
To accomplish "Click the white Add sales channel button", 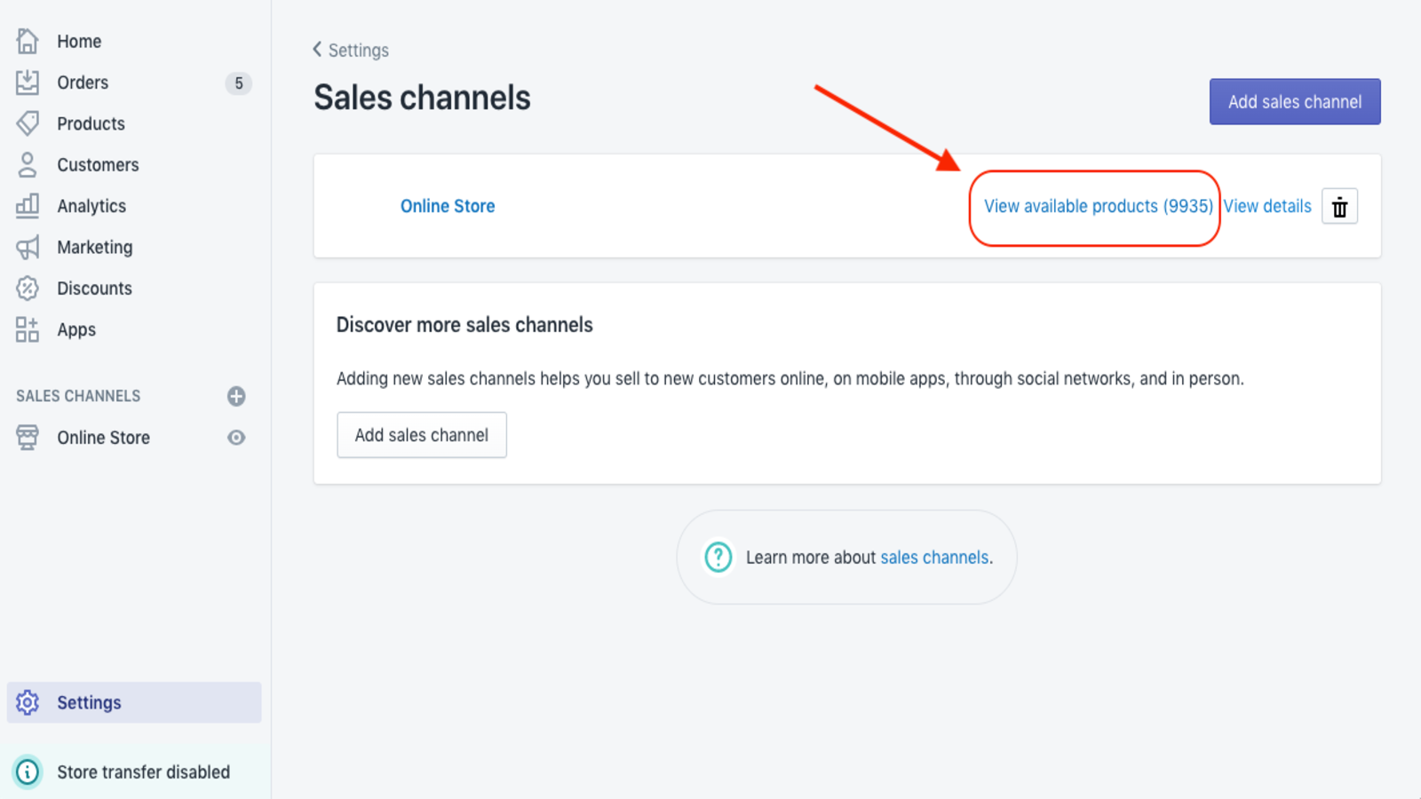I will [x=422, y=435].
